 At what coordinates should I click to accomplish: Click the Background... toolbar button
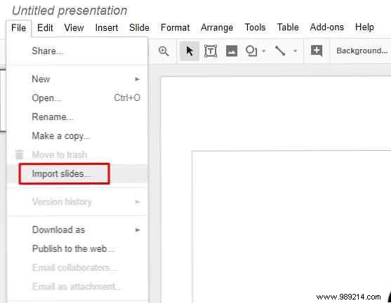pyautogui.click(x=362, y=50)
